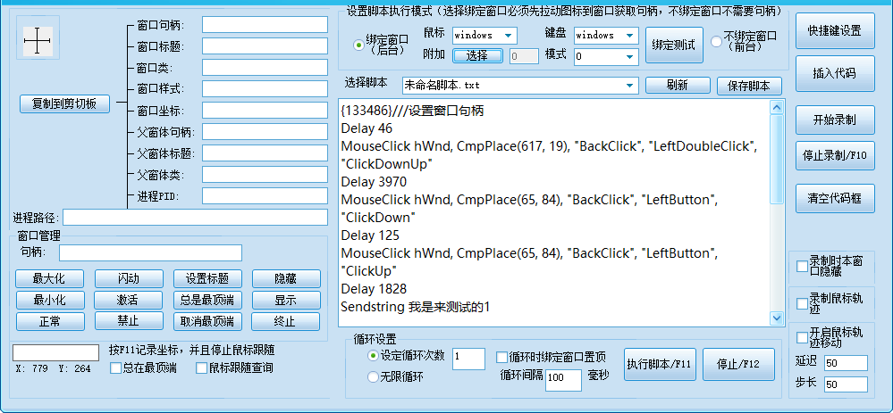Click 正常 window button

tap(50, 321)
